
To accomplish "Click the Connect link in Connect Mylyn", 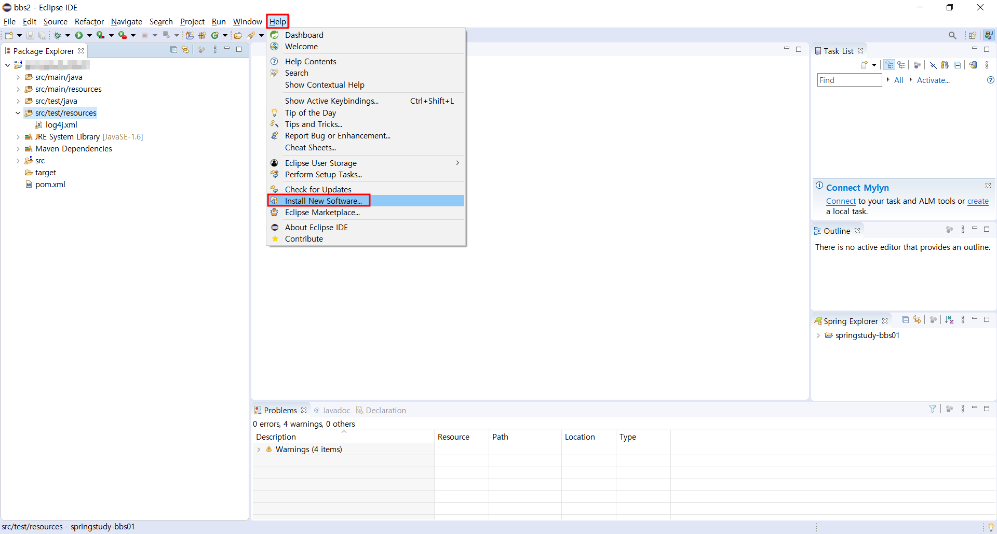I will [x=841, y=201].
